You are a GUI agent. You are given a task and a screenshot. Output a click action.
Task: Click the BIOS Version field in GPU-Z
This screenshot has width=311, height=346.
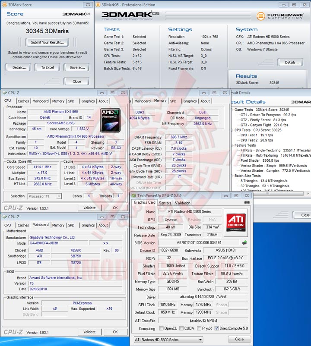pyautogui.click(x=199, y=242)
